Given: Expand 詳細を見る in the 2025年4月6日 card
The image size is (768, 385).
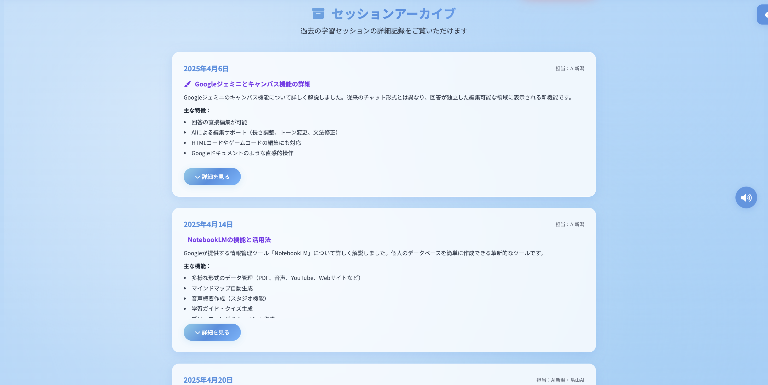Looking at the screenshot, I should click(x=212, y=177).
